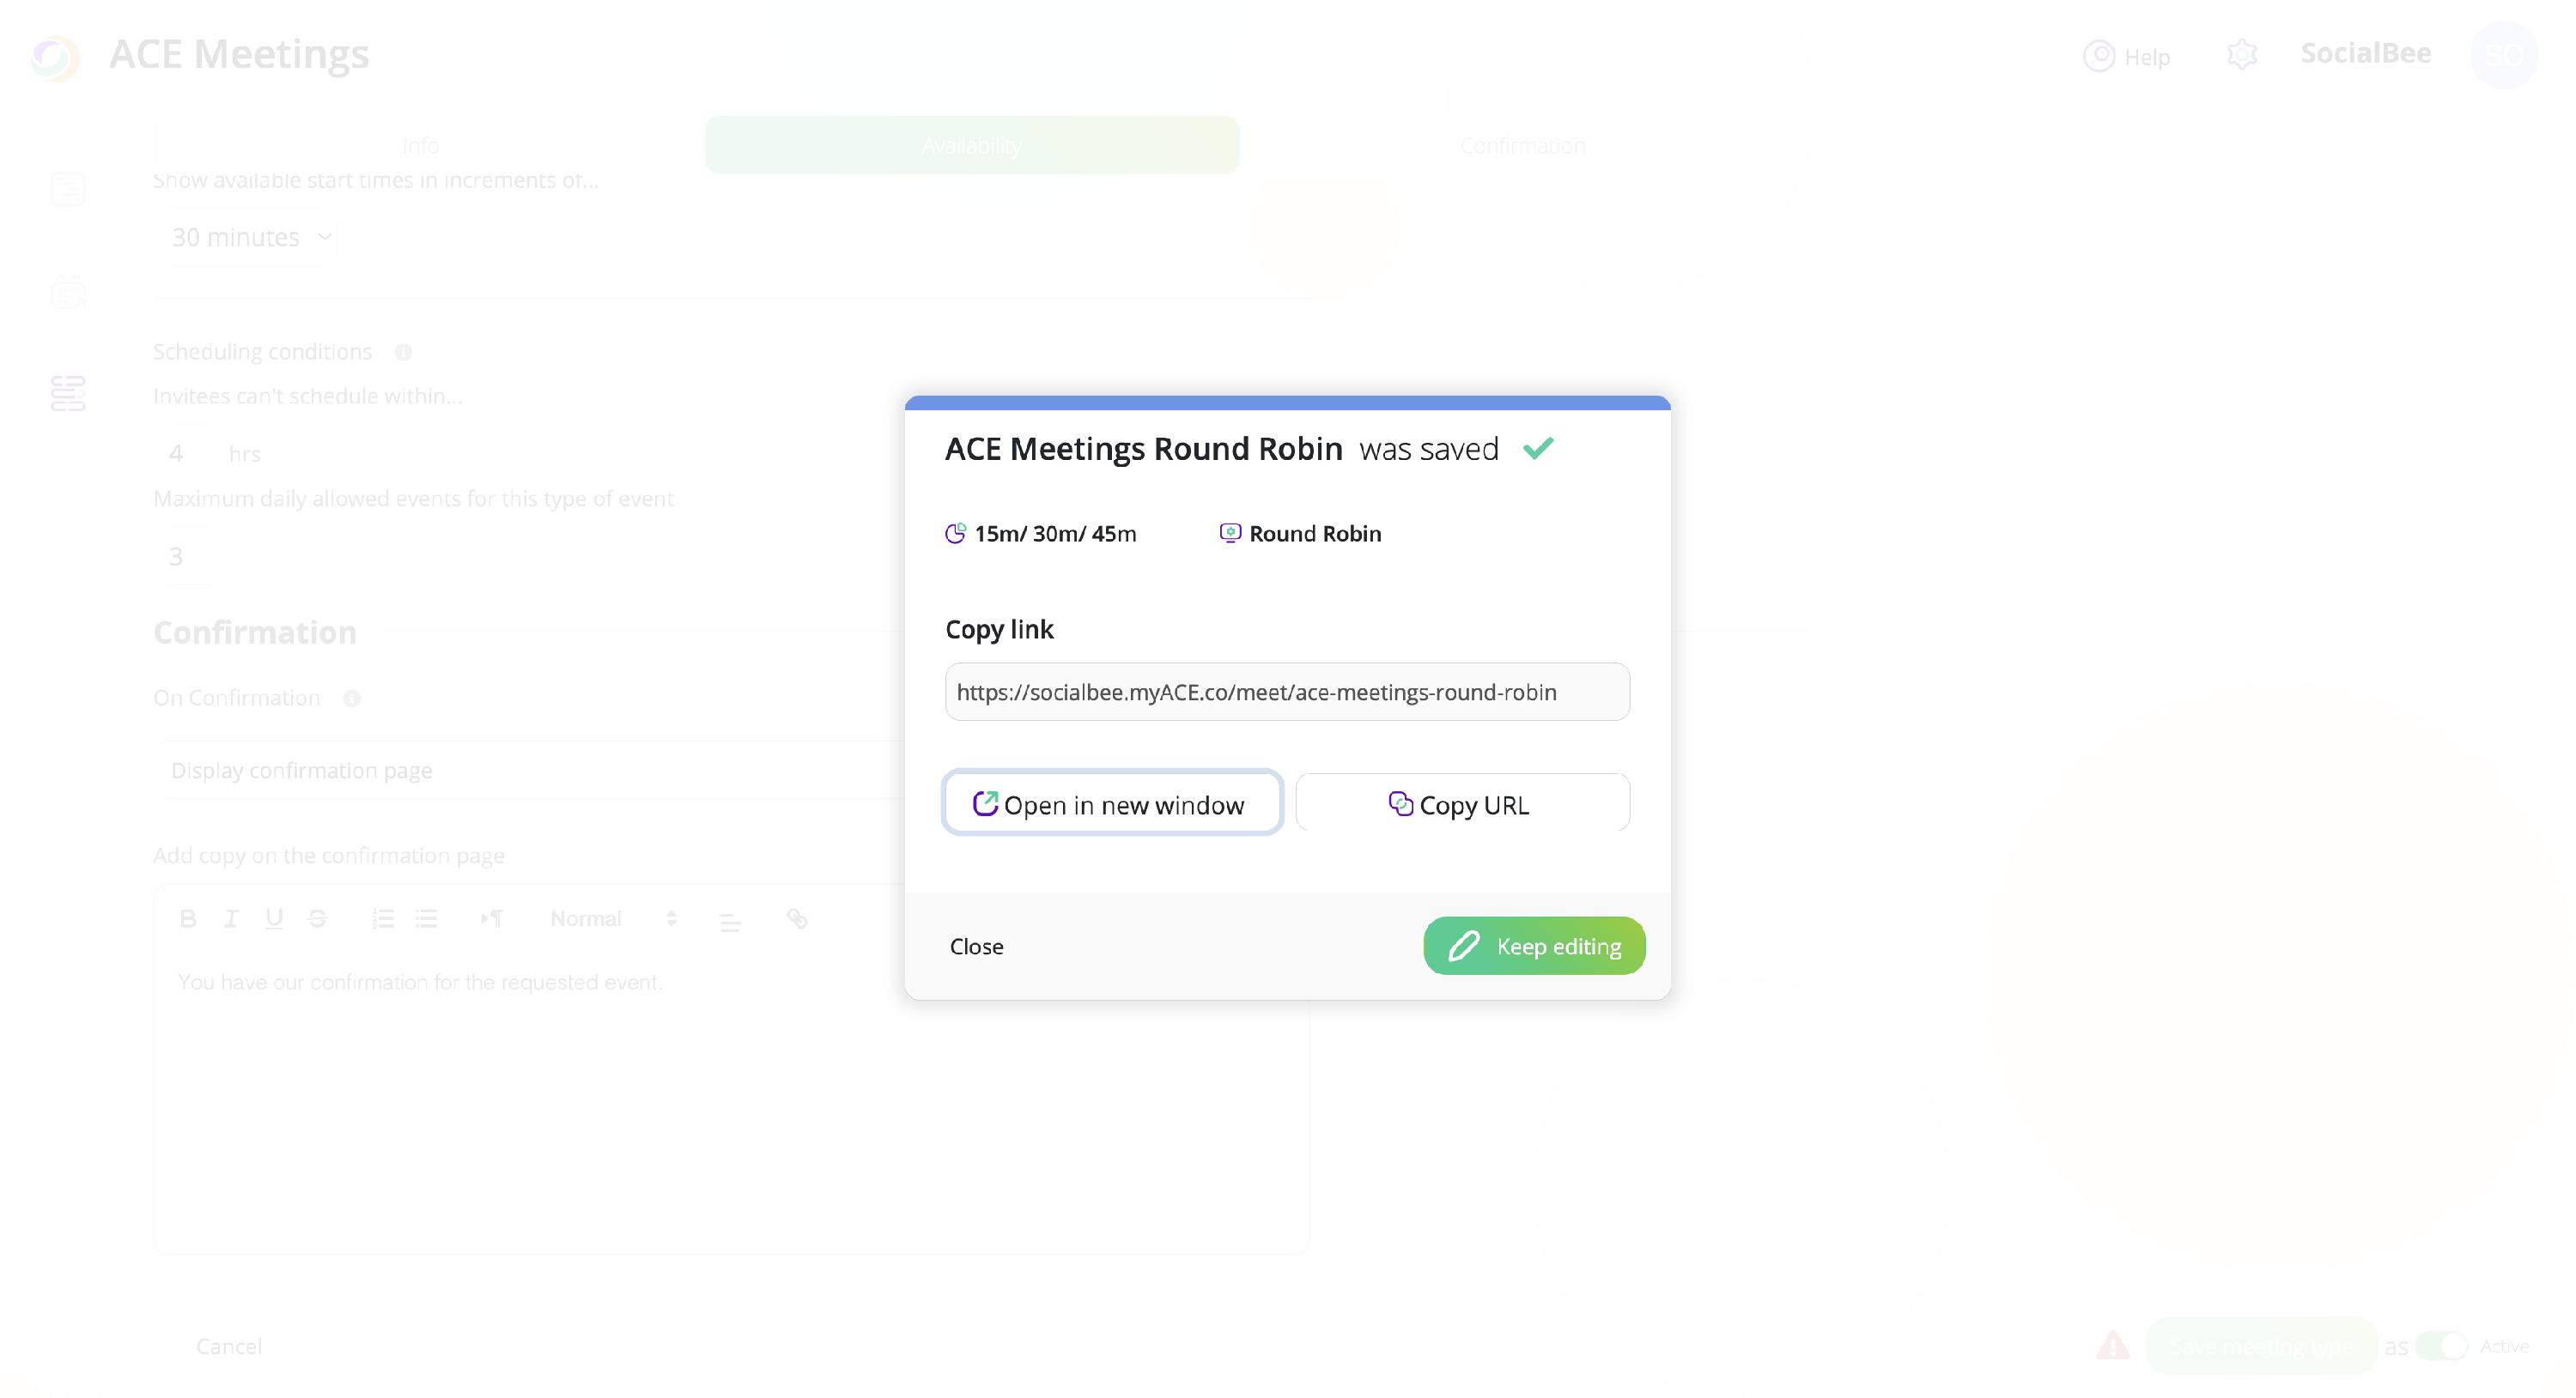Switch to the Info tab
Image resolution: width=2576 pixels, height=1398 pixels.
[420, 146]
